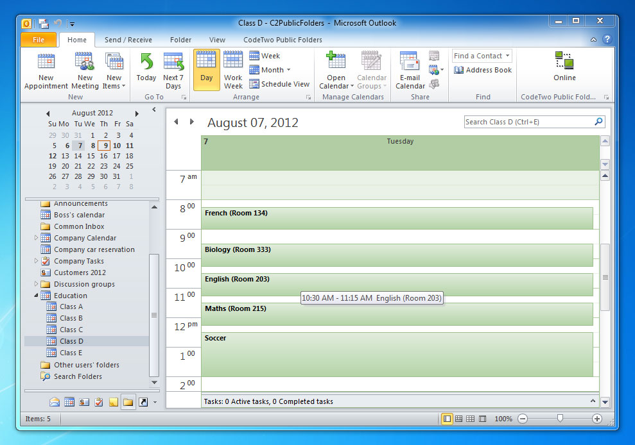Collapse the navigation pane

pos(154,109)
